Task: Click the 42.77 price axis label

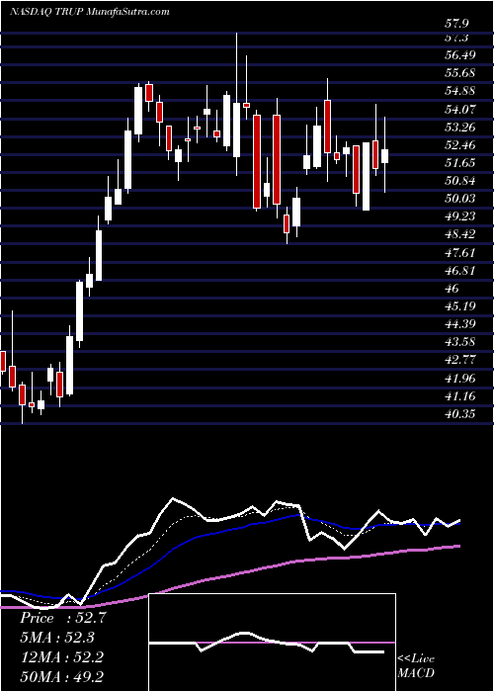Action: click(x=460, y=360)
